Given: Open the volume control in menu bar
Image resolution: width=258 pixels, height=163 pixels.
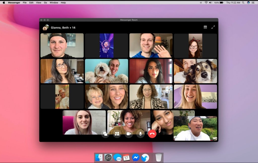Looking at the screenshot, I should [x=211, y=3].
